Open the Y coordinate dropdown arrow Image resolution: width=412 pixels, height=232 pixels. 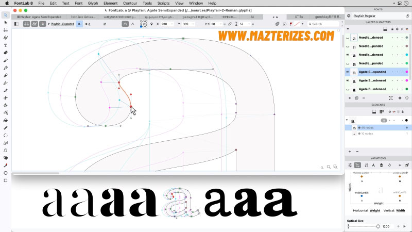point(193,24)
